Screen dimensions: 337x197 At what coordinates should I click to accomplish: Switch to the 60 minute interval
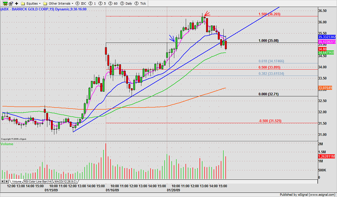[113, 4]
